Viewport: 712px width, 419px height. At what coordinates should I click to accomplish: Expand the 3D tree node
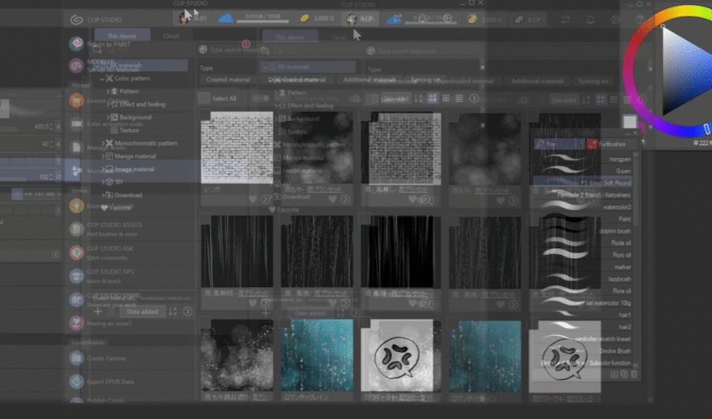102,182
